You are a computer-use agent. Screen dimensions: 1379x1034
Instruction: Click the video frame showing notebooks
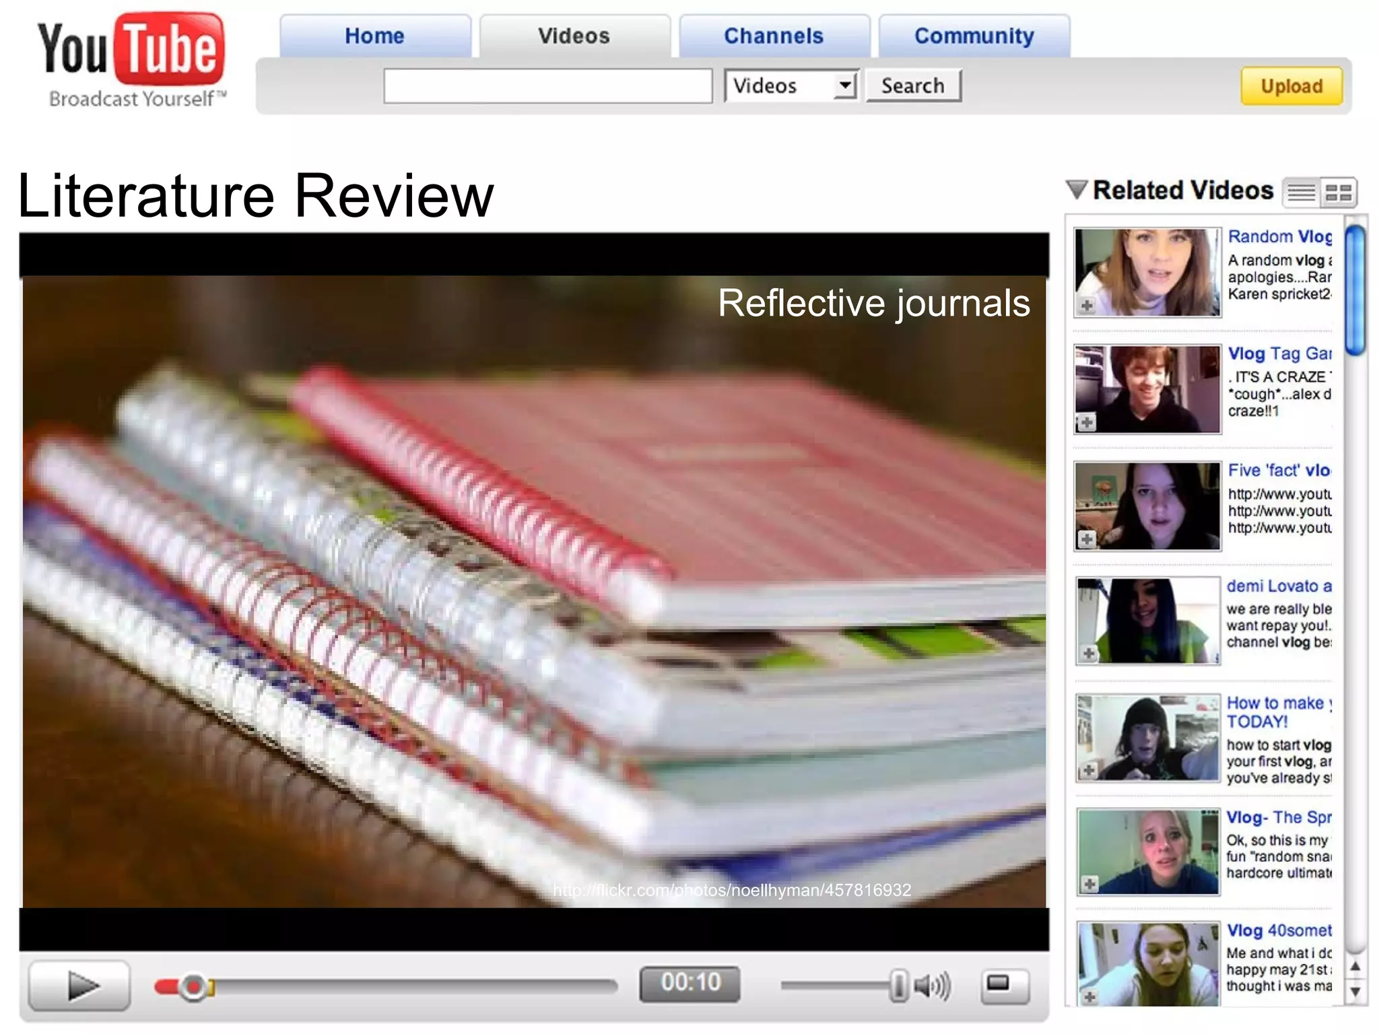click(x=534, y=591)
